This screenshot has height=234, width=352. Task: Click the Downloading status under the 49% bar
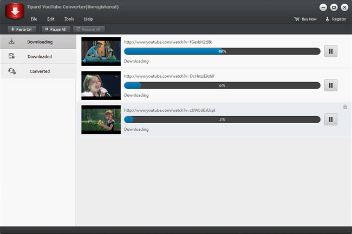pyautogui.click(x=136, y=61)
